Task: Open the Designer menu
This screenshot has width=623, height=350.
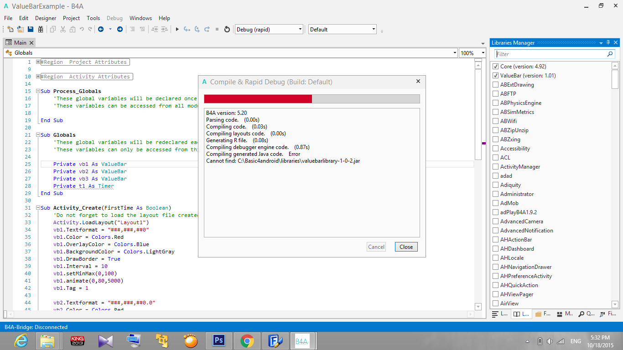Action: click(x=46, y=18)
